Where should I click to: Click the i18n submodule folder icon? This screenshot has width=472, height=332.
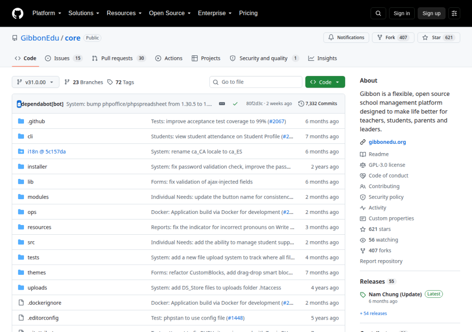(21, 151)
